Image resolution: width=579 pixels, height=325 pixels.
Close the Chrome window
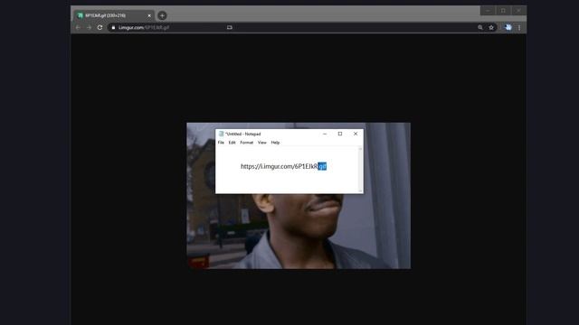(518, 11)
